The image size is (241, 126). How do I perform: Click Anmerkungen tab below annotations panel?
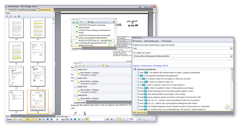pos(80,102)
